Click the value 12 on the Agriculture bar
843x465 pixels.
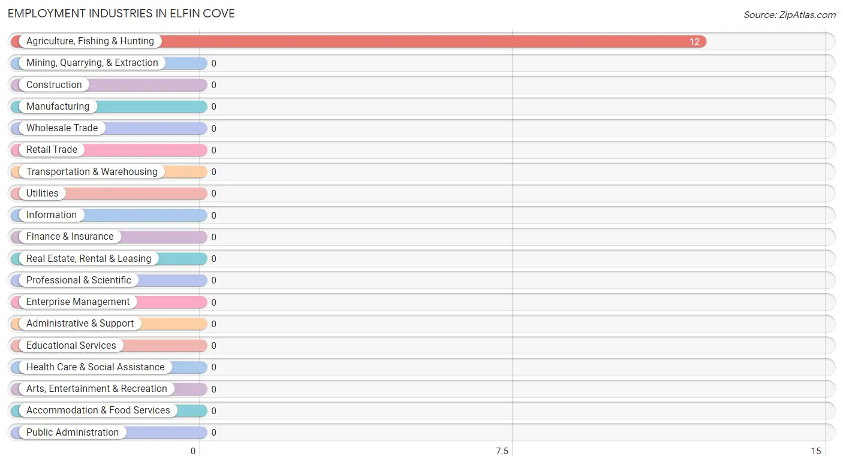coord(694,42)
